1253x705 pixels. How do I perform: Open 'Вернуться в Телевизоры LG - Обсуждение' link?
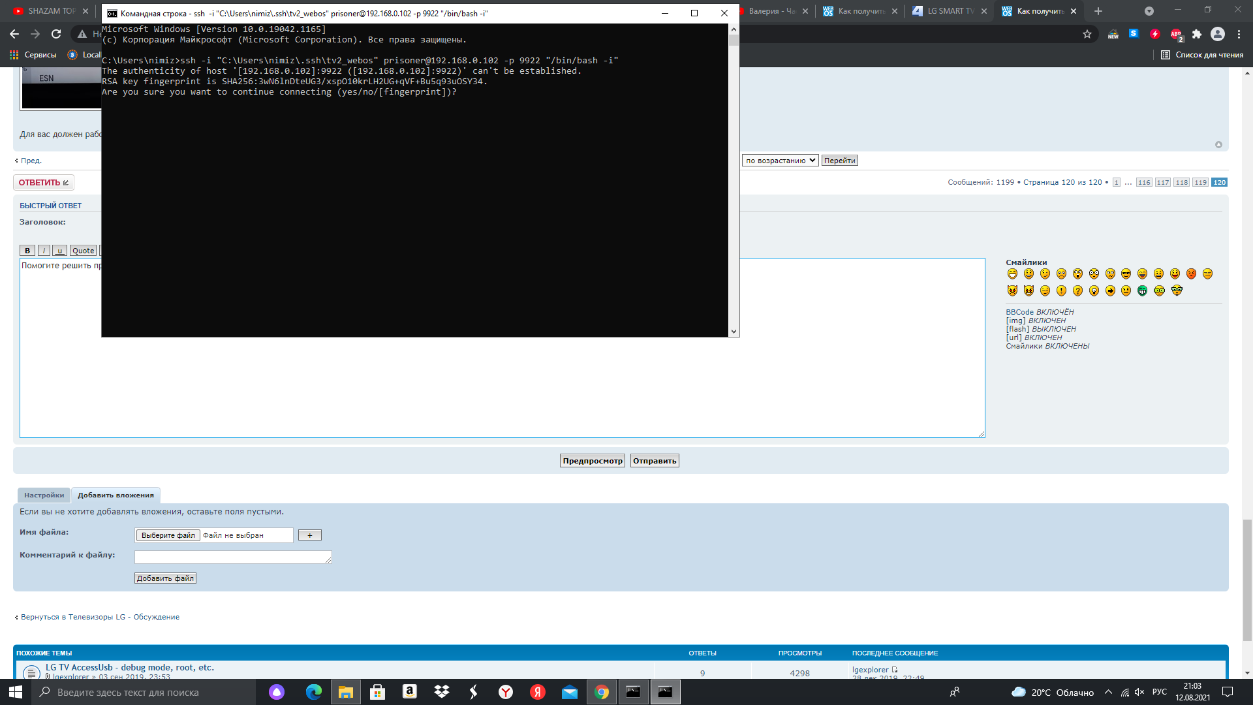coord(100,617)
